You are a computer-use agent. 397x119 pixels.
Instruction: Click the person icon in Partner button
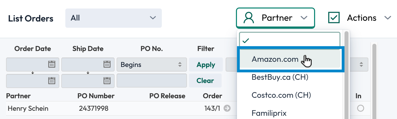[249, 18]
